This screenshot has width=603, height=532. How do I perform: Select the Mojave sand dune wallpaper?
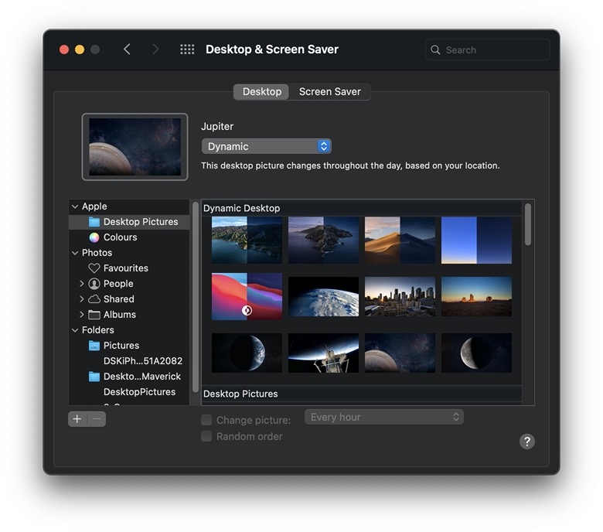click(400, 240)
